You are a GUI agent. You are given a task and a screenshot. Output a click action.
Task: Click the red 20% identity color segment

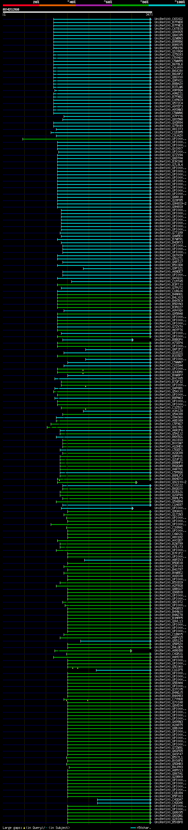tap(21, 5)
